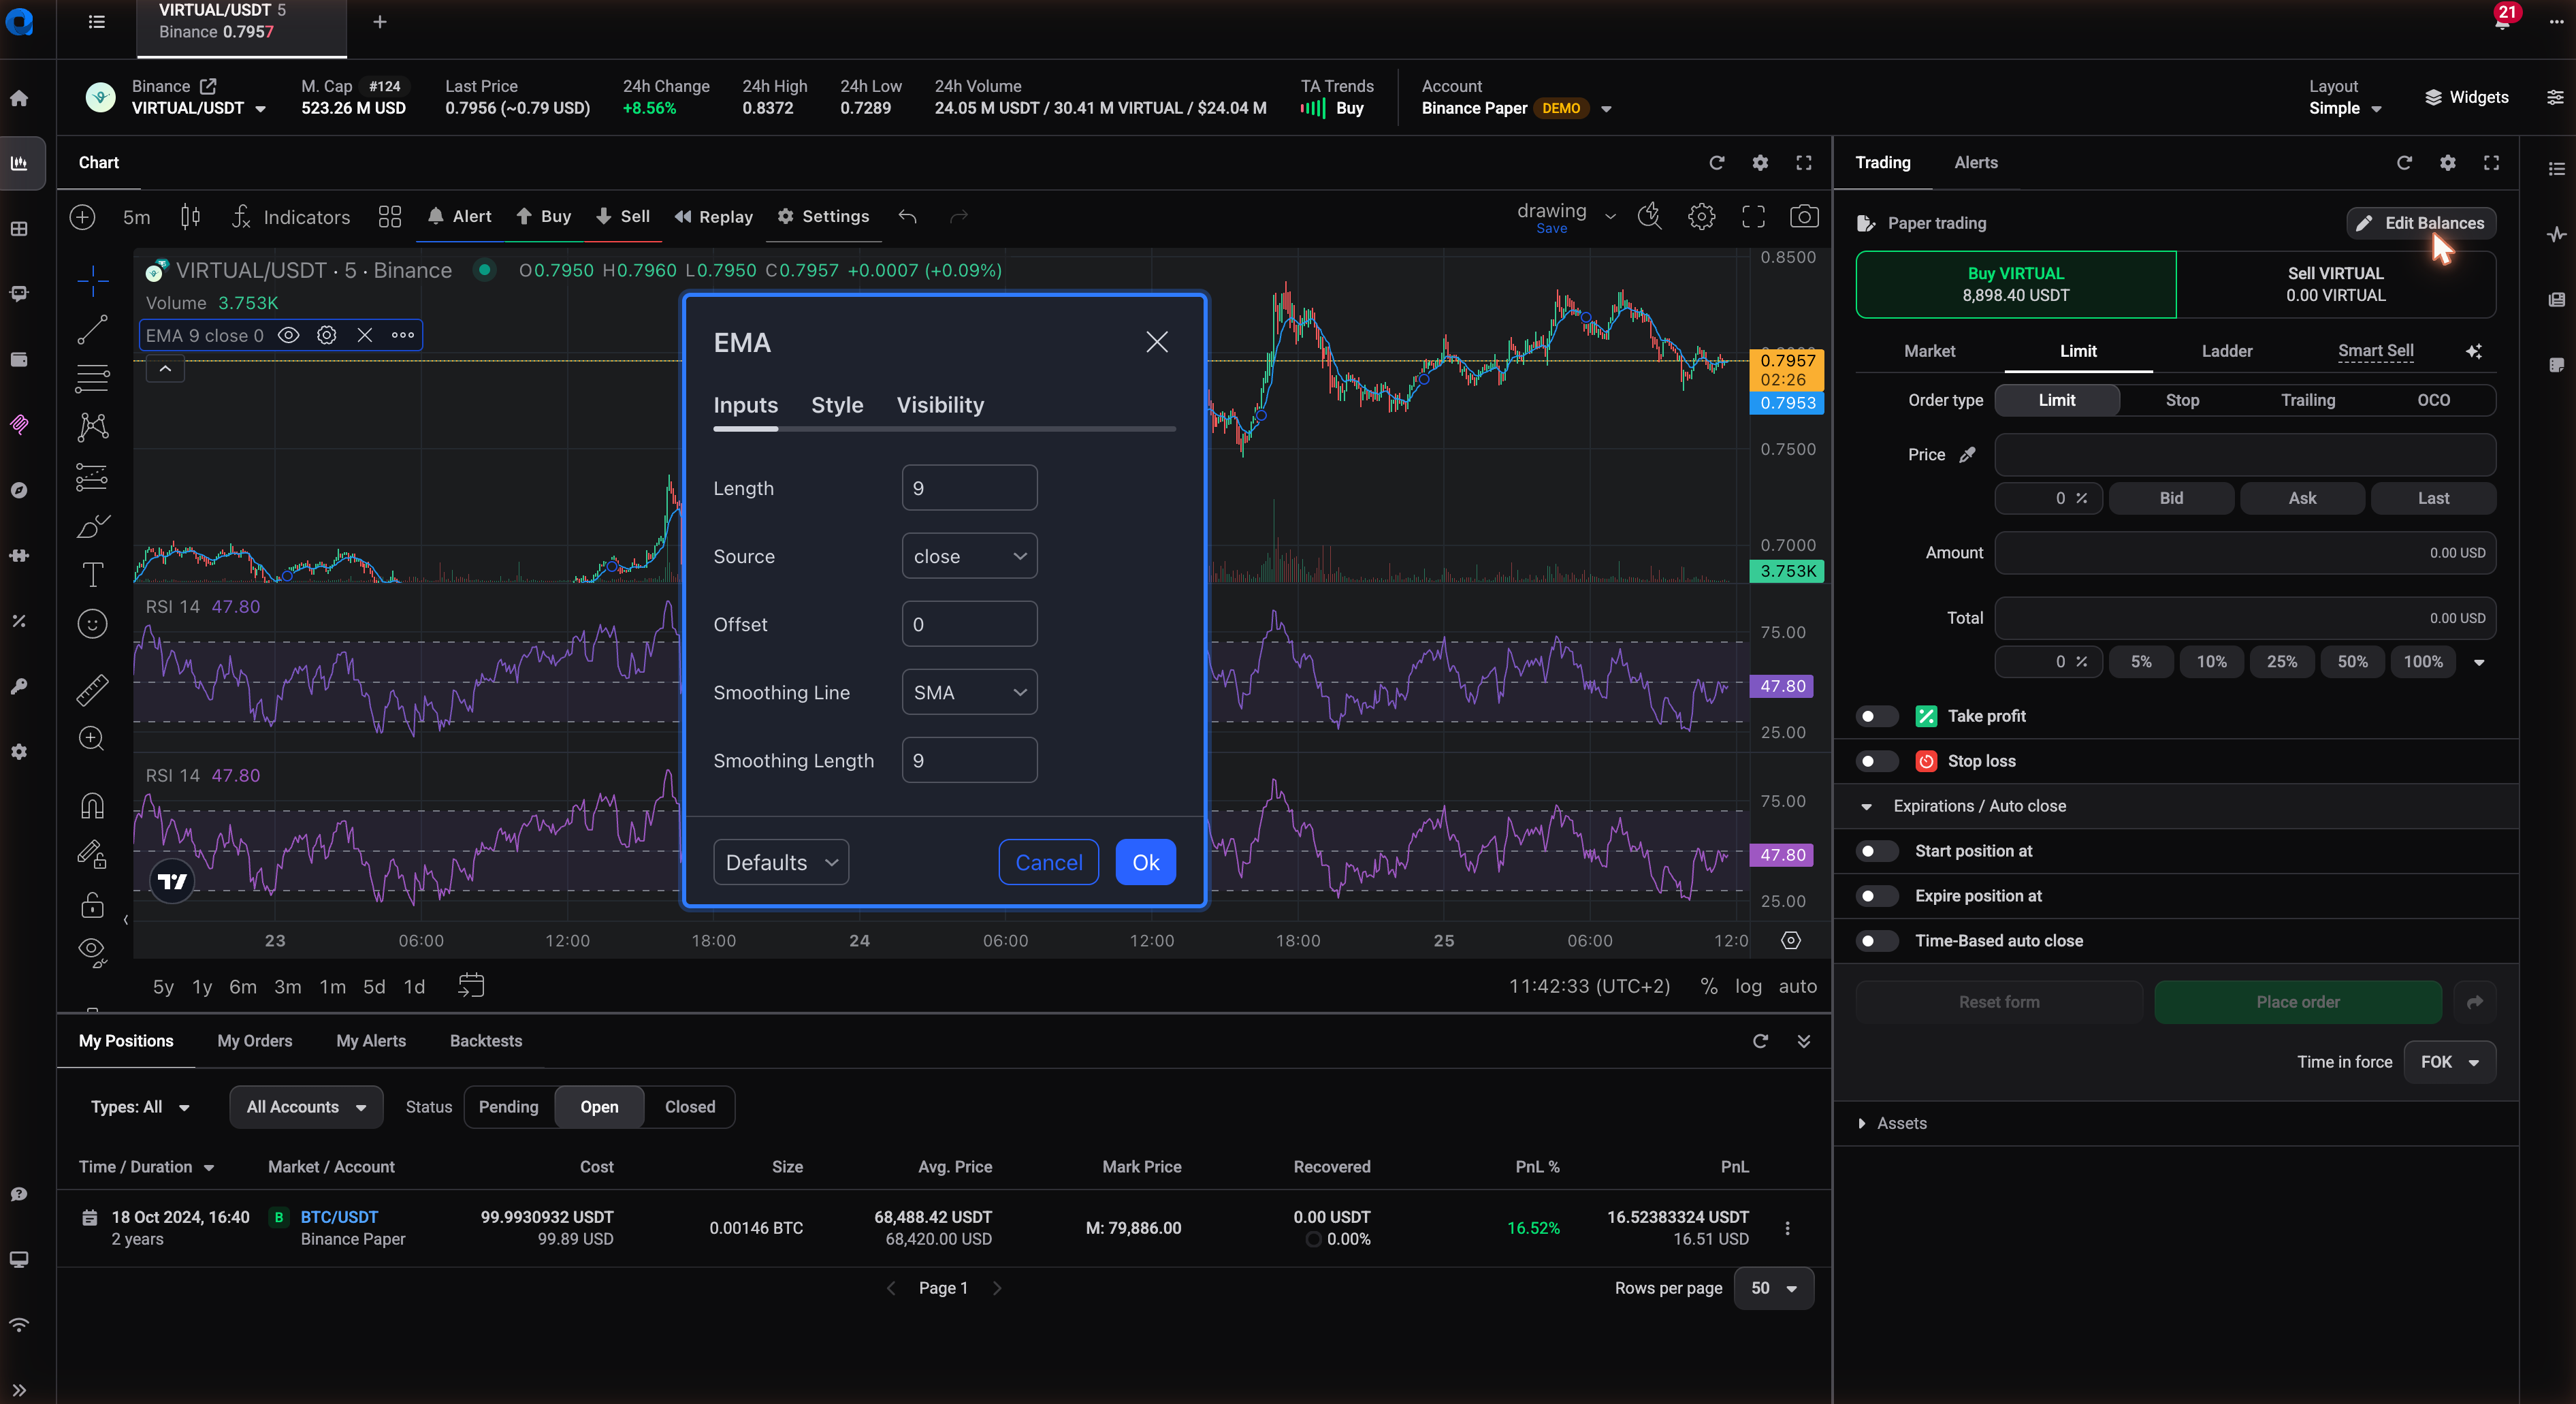Open TradingView chart settings gear
Viewport: 2576px width, 1404px height.
(x=1702, y=217)
